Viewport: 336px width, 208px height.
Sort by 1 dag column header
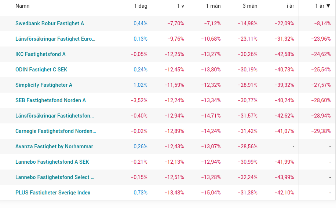(140, 6)
